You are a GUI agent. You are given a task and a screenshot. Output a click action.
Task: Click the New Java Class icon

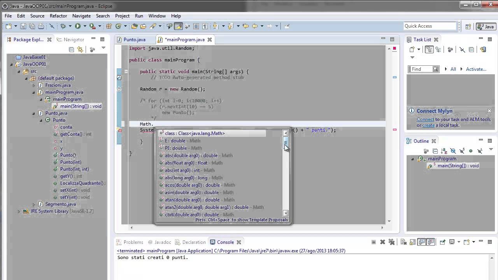(x=118, y=26)
